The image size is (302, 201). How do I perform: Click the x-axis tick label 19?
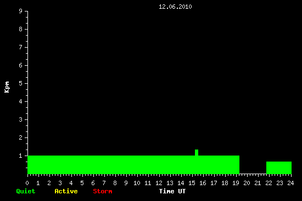tap(236, 183)
